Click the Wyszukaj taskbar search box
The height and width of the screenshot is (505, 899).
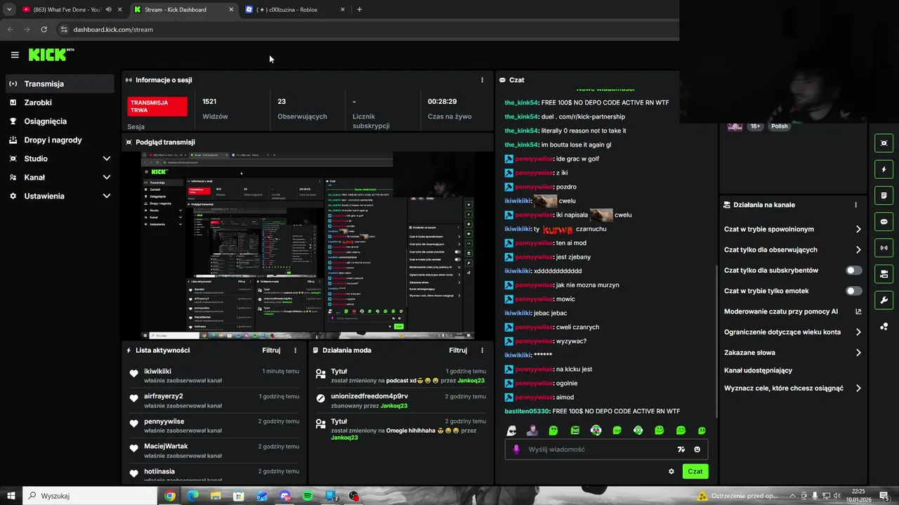coord(91,496)
